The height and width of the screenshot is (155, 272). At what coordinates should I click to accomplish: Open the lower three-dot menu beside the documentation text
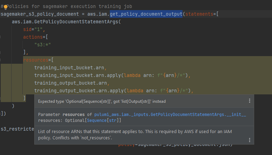(x=249, y=140)
